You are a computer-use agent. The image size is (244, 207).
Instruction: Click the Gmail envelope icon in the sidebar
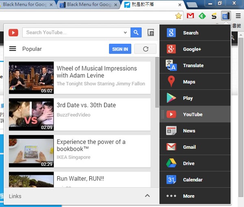(x=171, y=147)
